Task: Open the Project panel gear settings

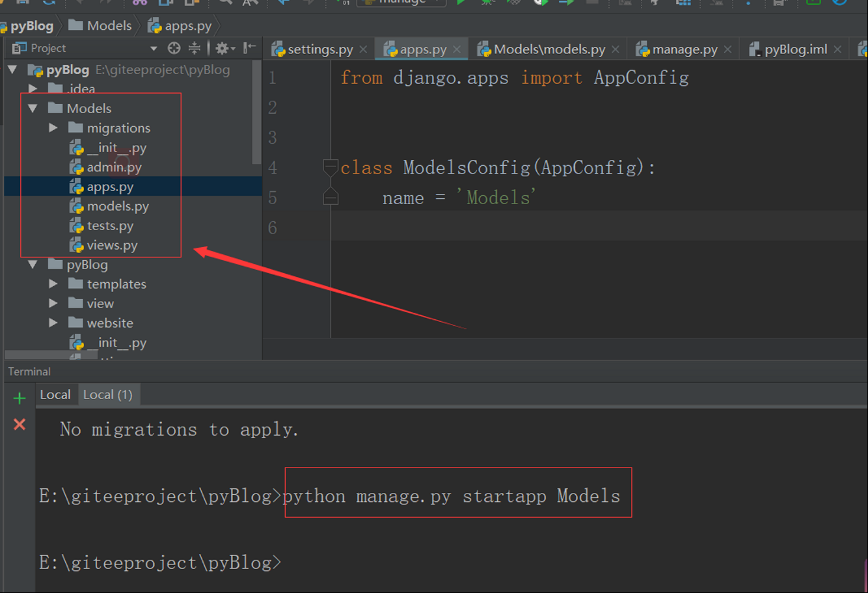Action: coord(225,48)
